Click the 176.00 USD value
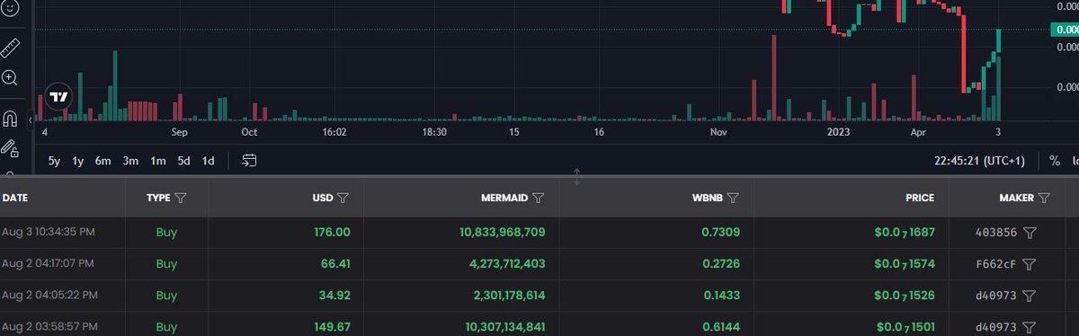The height and width of the screenshot is (336, 1079). pos(332,232)
